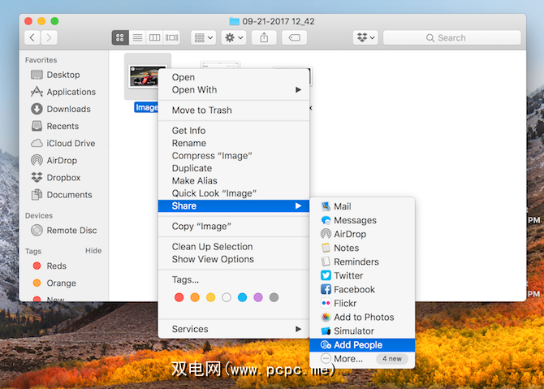Switch to icon view
Viewport: 544px width, 389px height.
pos(120,37)
